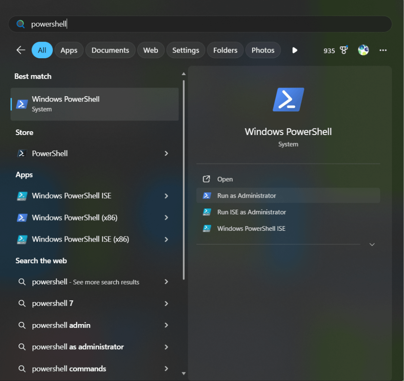Click Open in the preview pane
Screen dimensions: 404x381
[288, 179]
